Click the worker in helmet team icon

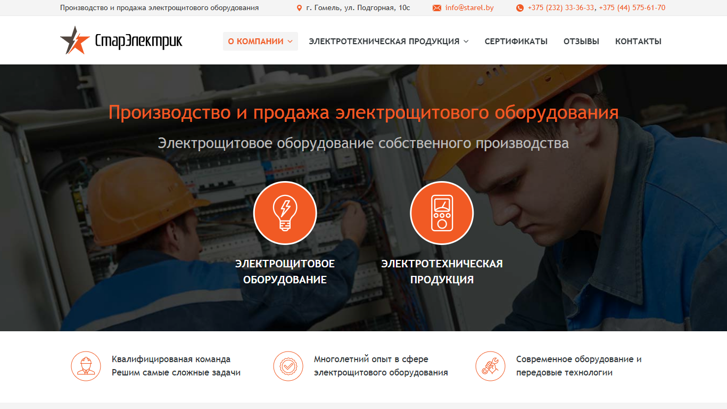[86, 366]
